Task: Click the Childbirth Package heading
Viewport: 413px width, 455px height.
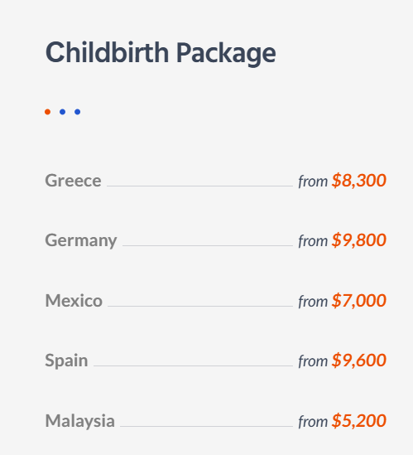Action: [x=161, y=53]
